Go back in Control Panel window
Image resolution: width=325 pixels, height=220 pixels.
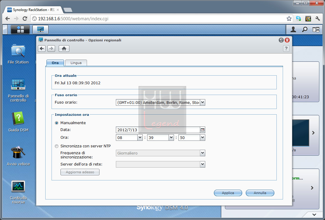(x=42, y=49)
